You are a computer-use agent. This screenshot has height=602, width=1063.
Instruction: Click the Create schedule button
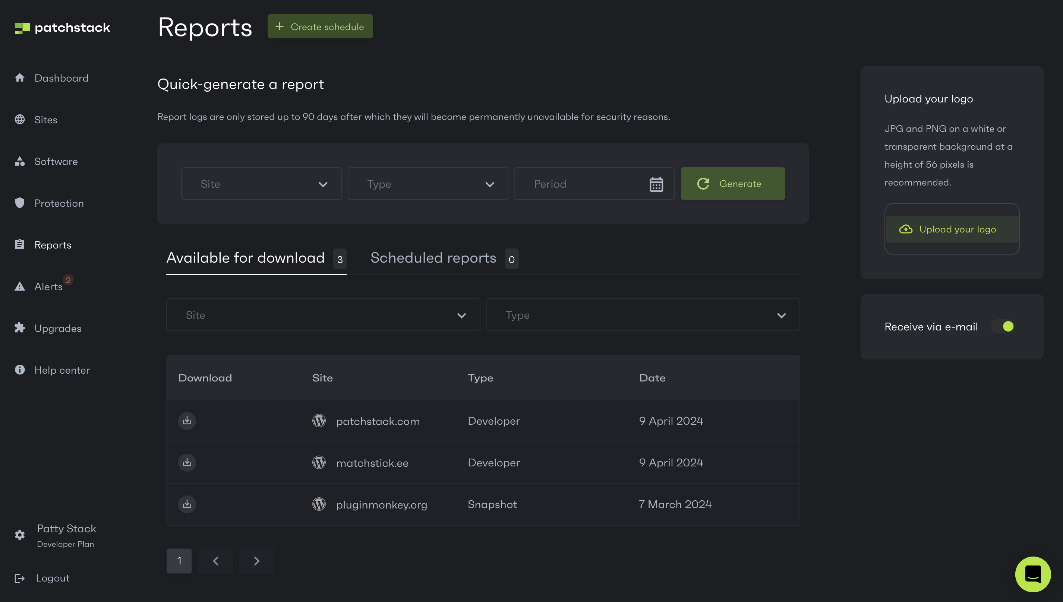click(320, 27)
